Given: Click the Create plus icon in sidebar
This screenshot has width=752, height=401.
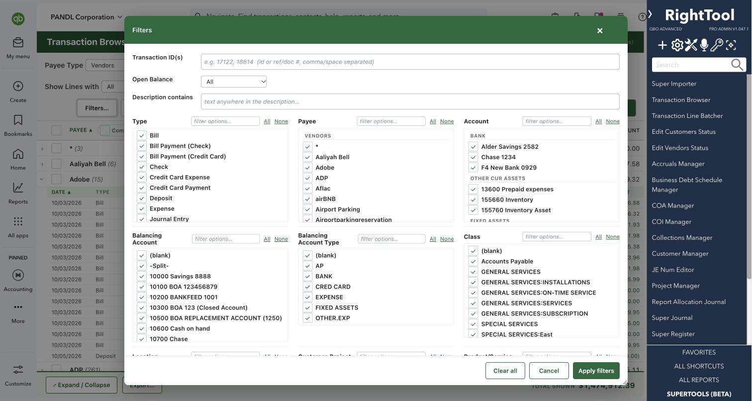Looking at the screenshot, I should coord(18,86).
